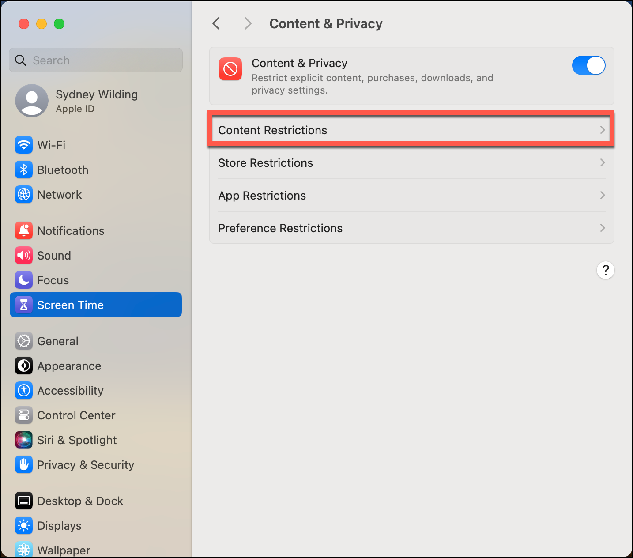This screenshot has height=558, width=633.
Task: Click the Privacy & Security hand icon
Action: (x=24, y=465)
